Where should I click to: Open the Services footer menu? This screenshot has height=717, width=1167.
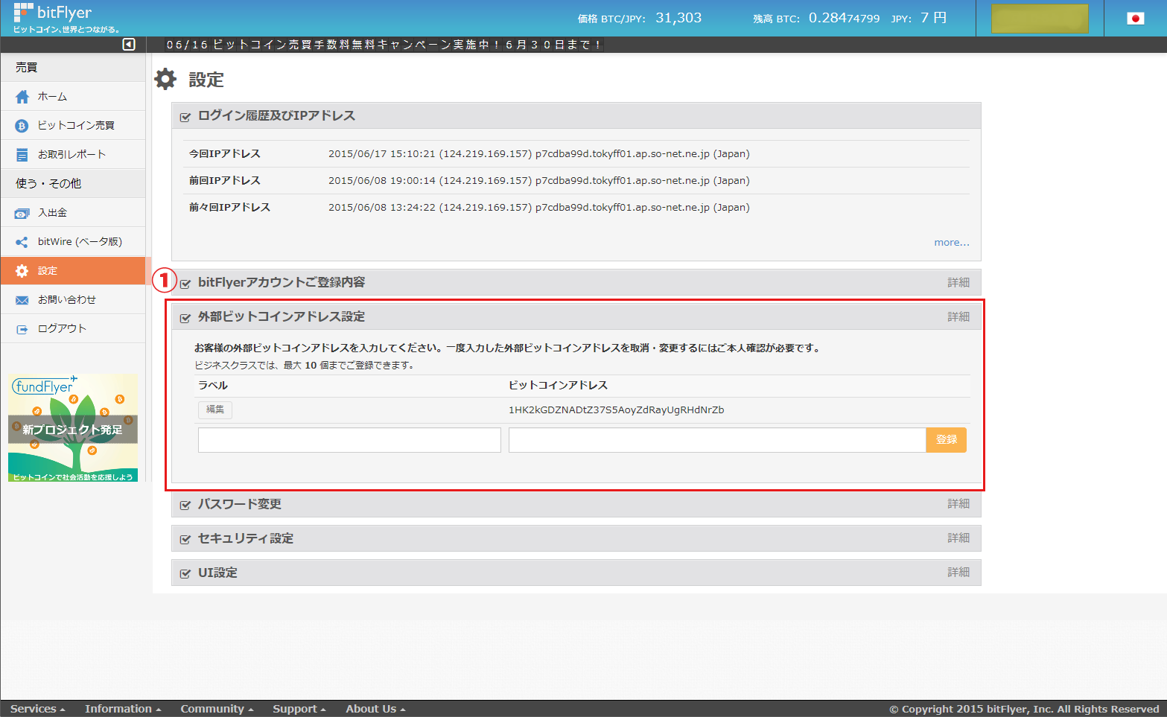coord(38,709)
